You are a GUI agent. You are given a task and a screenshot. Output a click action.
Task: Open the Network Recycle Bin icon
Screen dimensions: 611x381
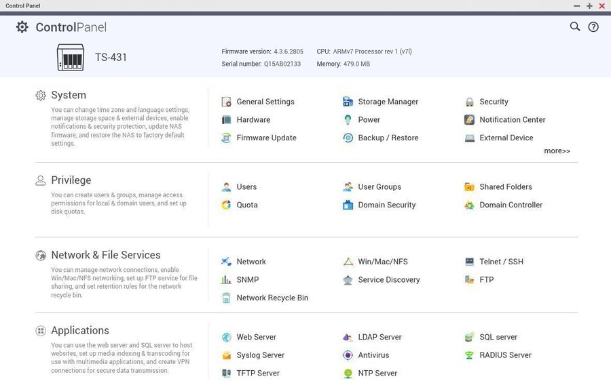pyautogui.click(x=226, y=298)
